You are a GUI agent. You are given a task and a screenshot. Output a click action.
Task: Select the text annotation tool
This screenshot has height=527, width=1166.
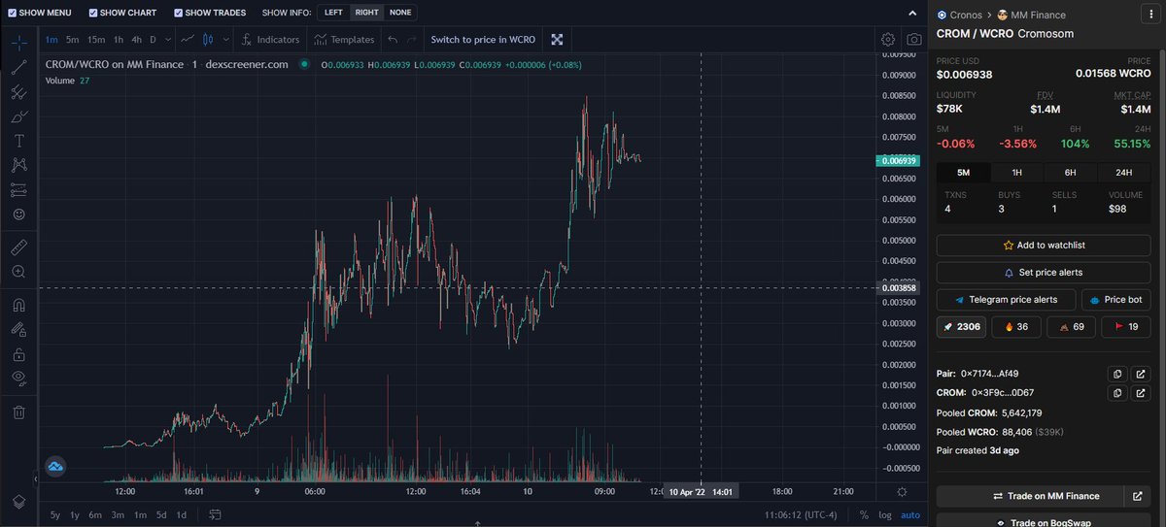pyautogui.click(x=18, y=141)
